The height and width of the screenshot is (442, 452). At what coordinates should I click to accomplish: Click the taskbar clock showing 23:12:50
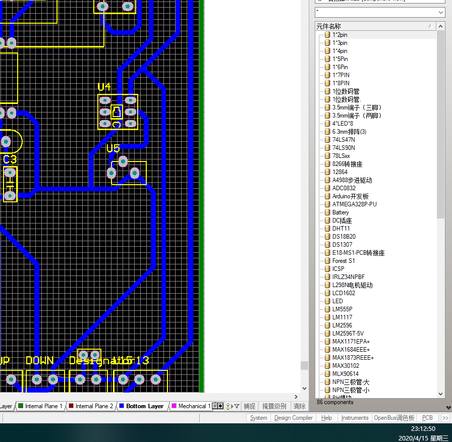pyautogui.click(x=423, y=428)
